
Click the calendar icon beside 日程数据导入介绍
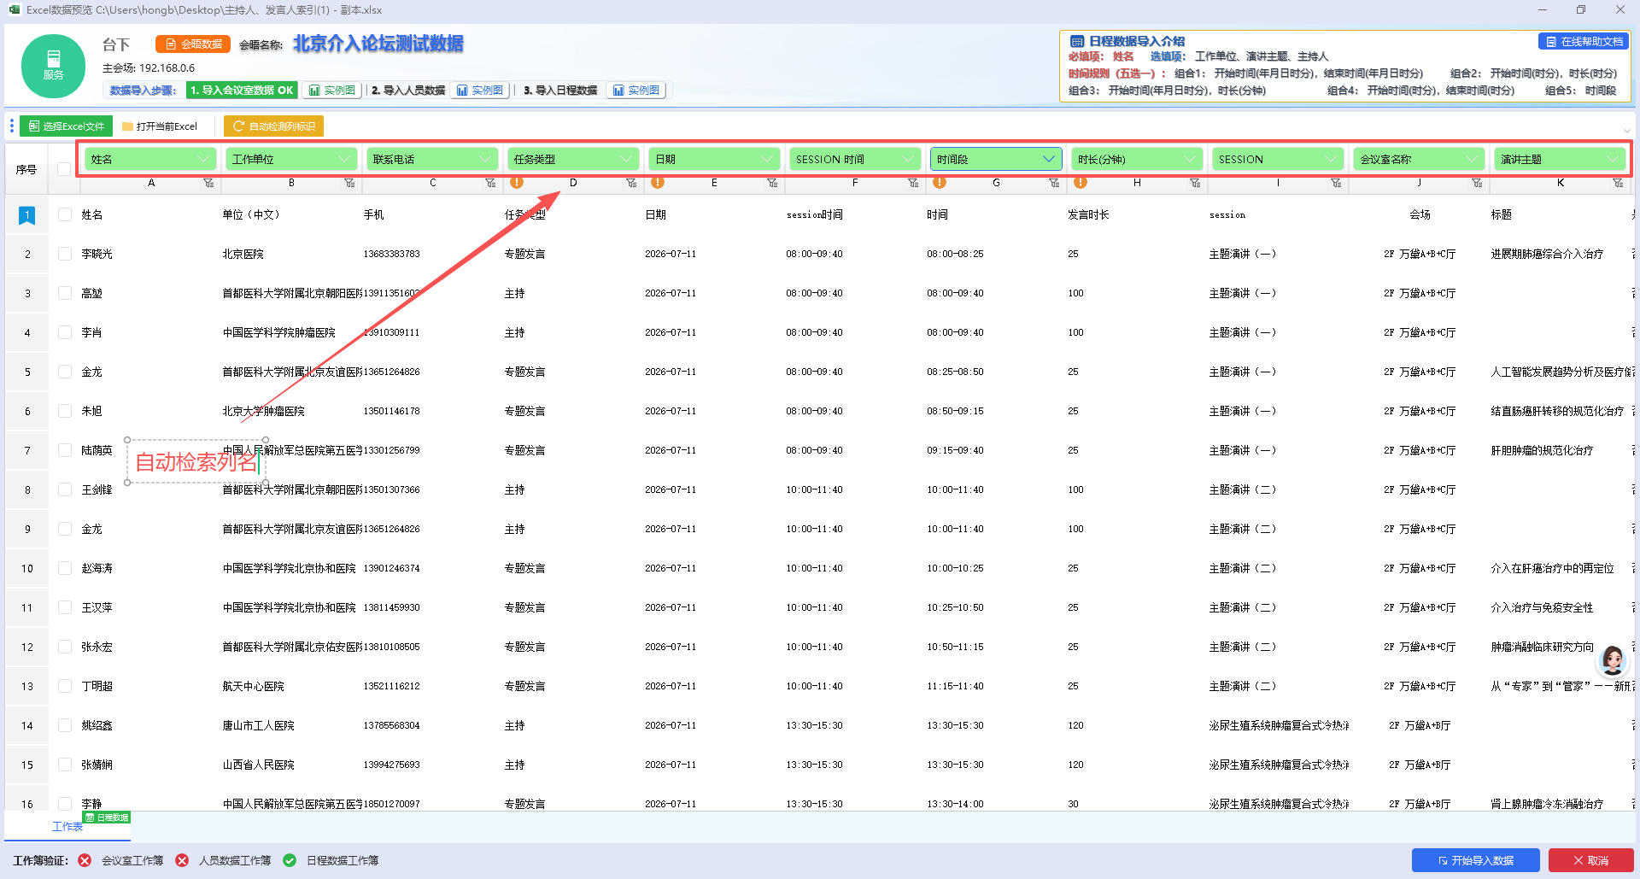click(1077, 41)
